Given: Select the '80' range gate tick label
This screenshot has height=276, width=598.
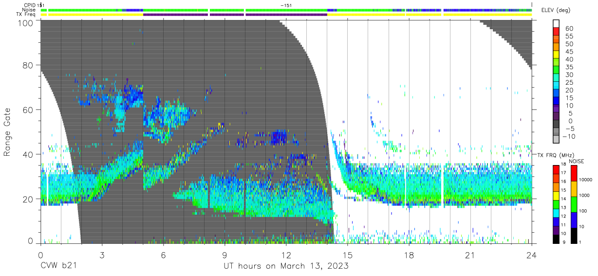Looking at the screenshot, I should coord(28,65).
